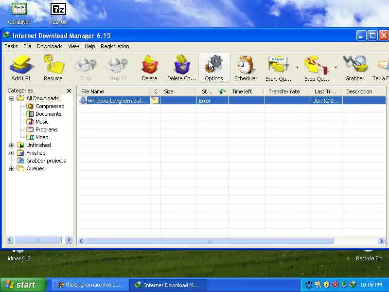Open the Tasks menu
The width and height of the screenshot is (389, 292).
coord(11,46)
